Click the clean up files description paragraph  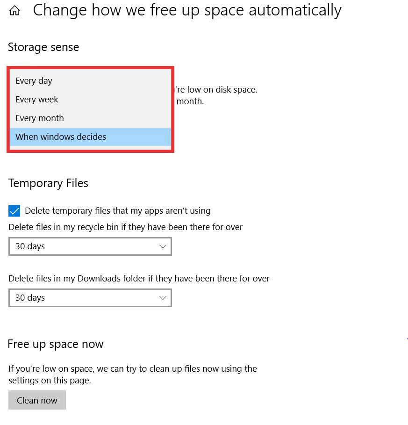133,375
